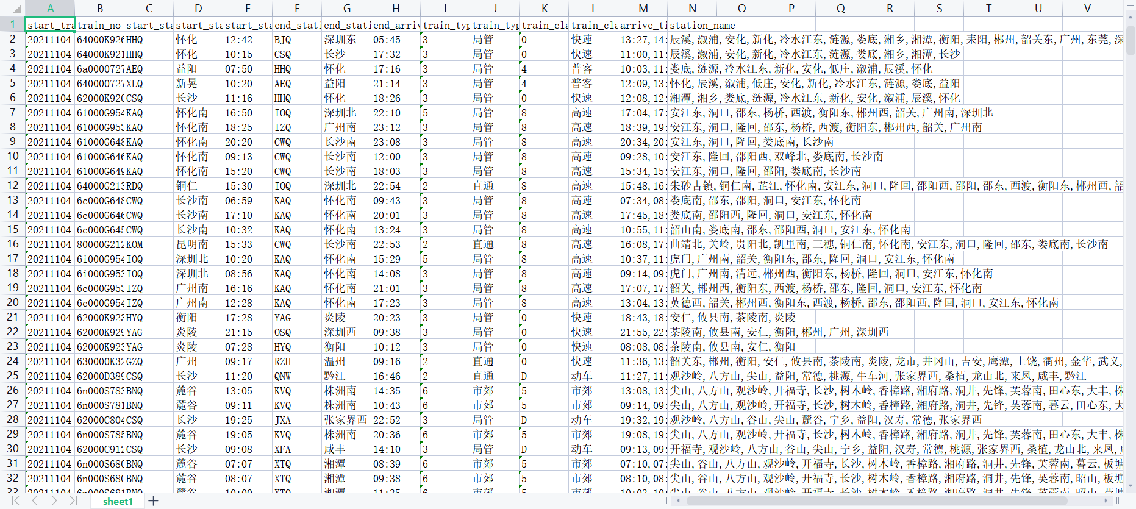
Task: Select cell 'JXA' in row 28
Action: [297, 420]
